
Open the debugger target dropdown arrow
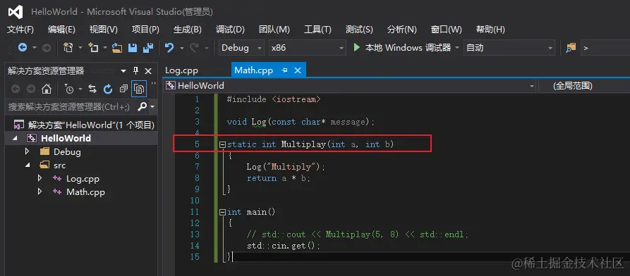click(457, 48)
